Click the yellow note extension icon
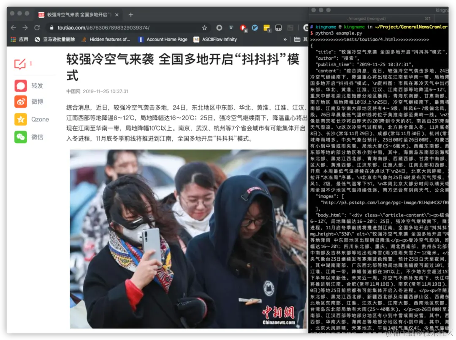Viewport: 456px width, 340px height. 267,28
